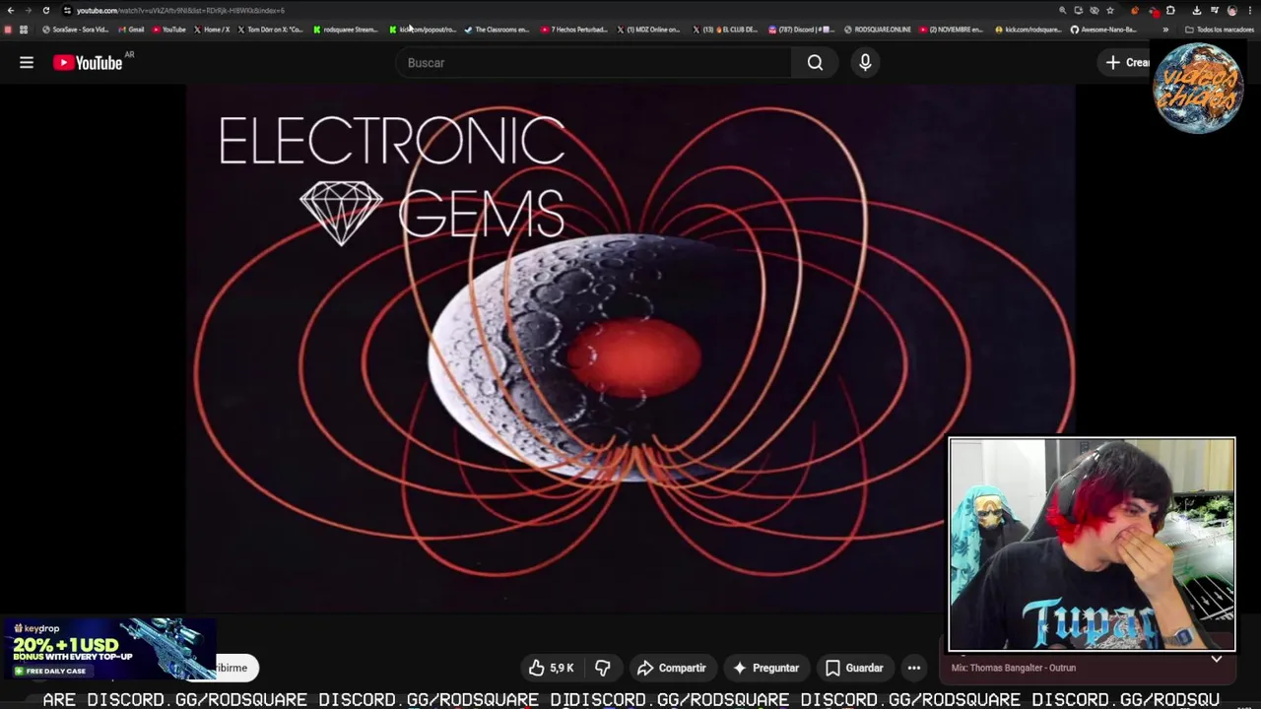Viewport: 1261px width, 709px height.
Task: Open more actions three-dot menu
Action: (x=914, y=668)
